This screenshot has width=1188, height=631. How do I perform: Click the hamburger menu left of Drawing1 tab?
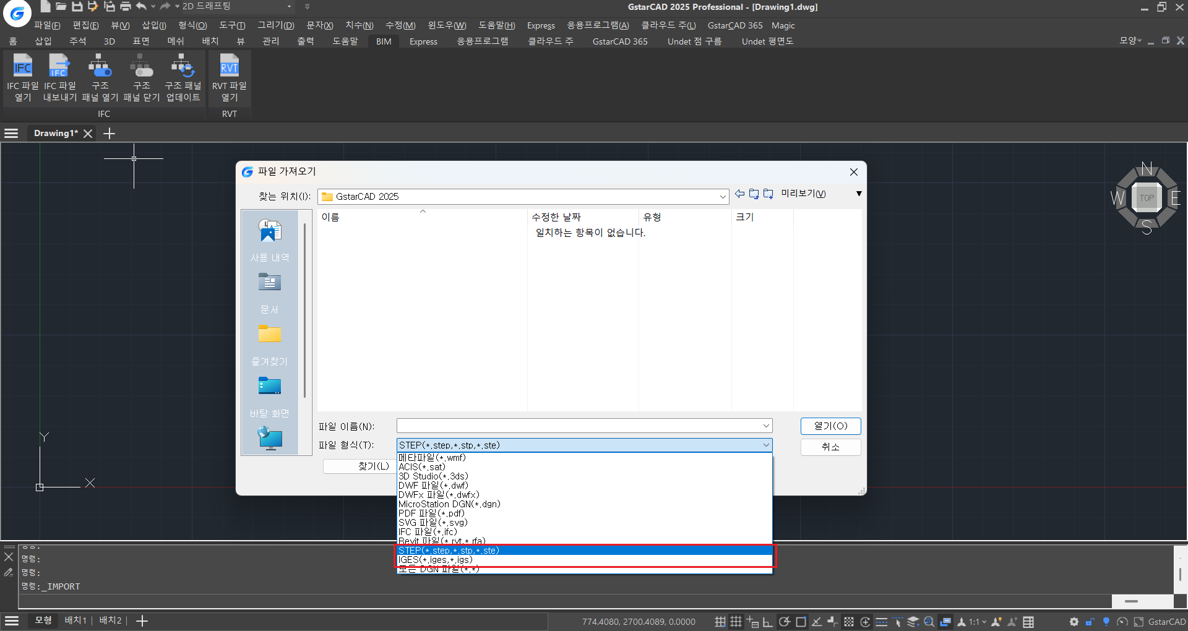click(11, 133)
